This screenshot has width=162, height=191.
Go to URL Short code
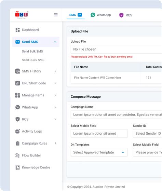pos(34,83)
